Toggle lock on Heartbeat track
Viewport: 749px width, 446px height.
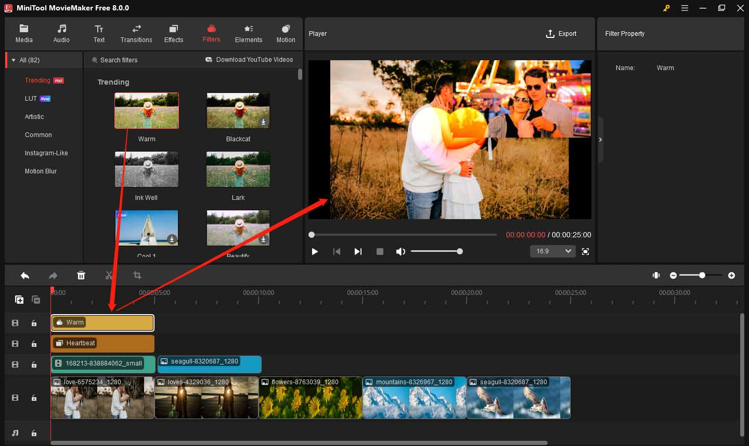coord(34,344)
